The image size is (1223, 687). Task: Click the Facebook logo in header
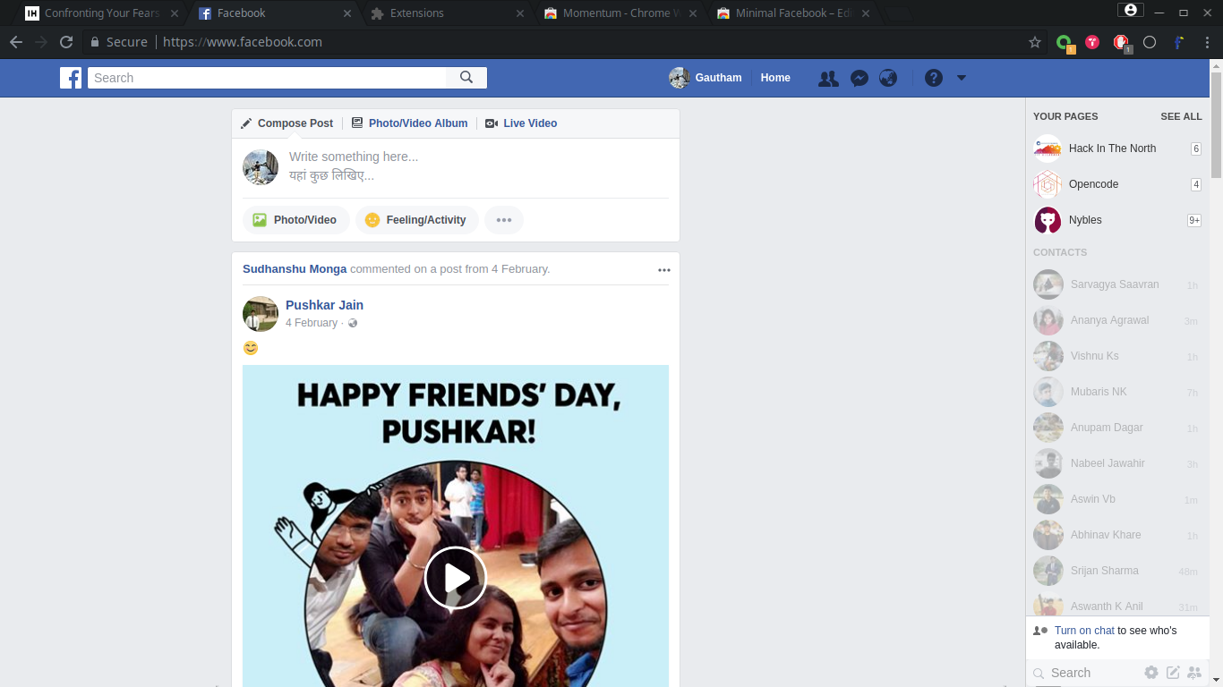click(71, 78)
